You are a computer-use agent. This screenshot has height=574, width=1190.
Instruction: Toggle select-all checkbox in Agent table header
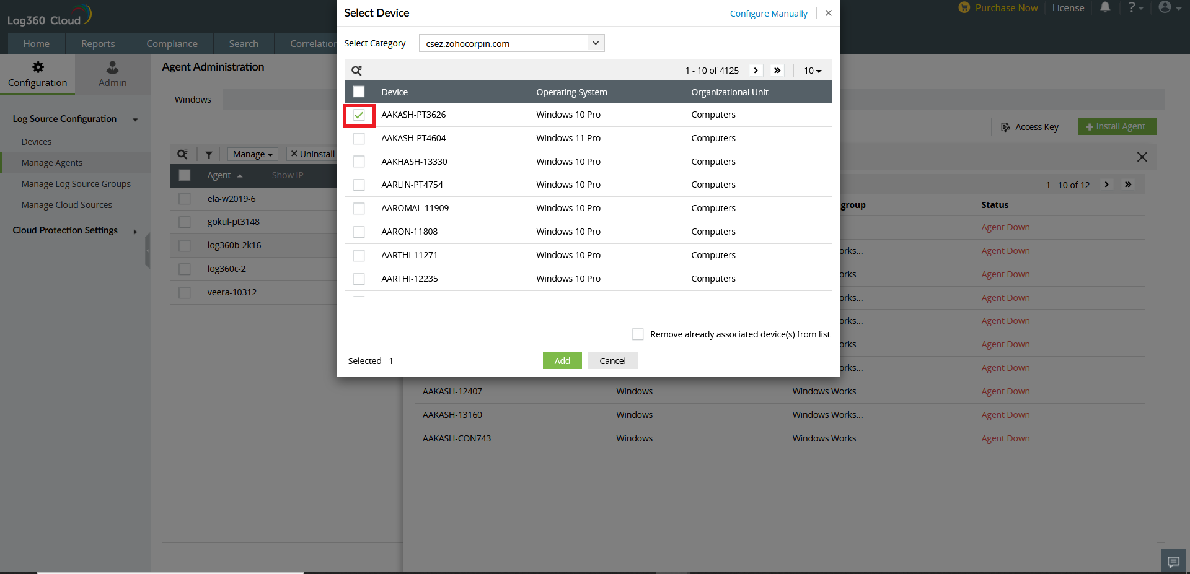[x=185, y=175]
